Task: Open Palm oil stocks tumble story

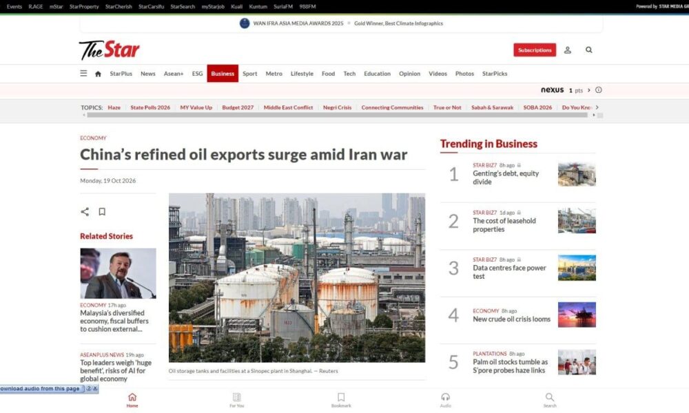Action: 510,366
